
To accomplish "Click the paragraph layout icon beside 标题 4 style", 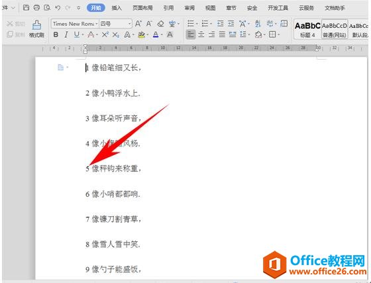I will tap(284, 23).
